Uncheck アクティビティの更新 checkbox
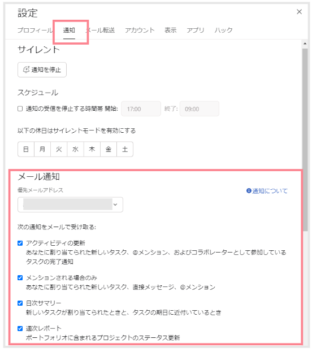 [x=20, y=243]
